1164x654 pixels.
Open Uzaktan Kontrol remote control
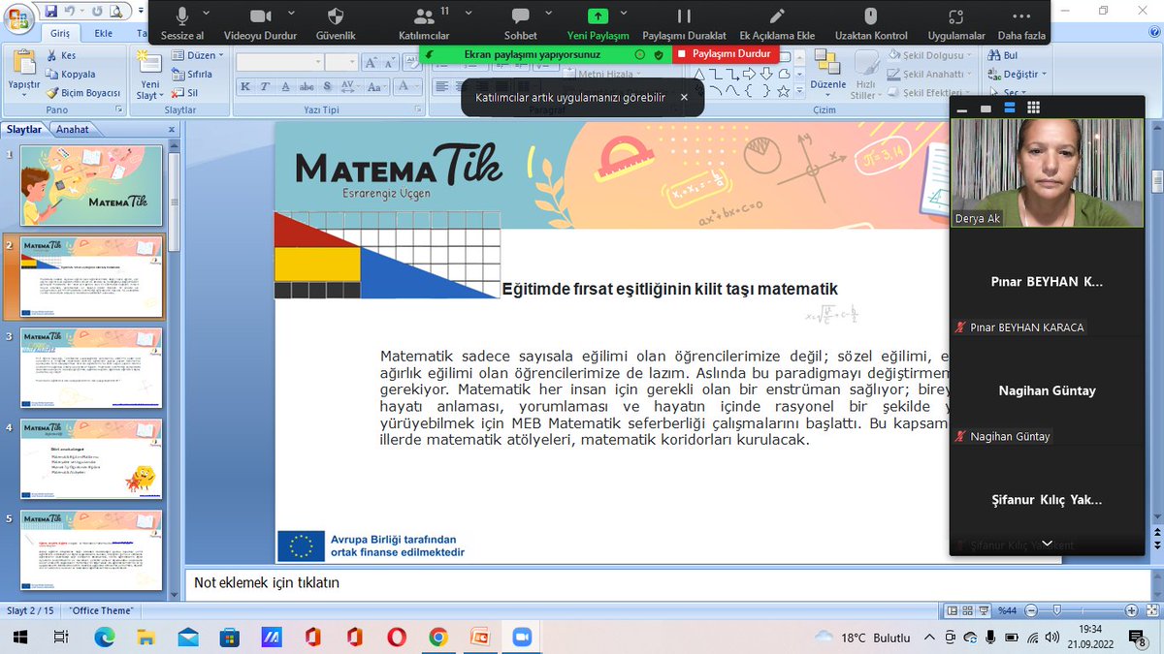[870, 23]
